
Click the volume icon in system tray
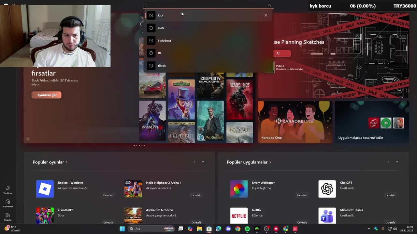coord(395,229)
